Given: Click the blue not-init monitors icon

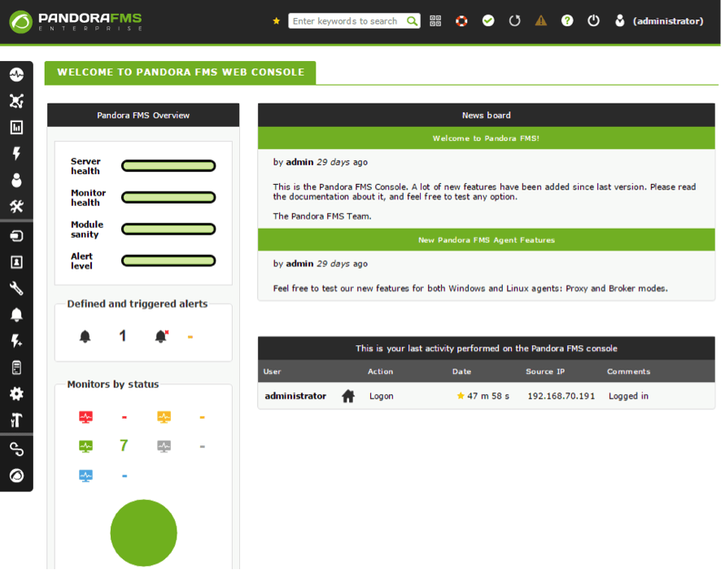Looking at the screenshot, I should (86, 476).
